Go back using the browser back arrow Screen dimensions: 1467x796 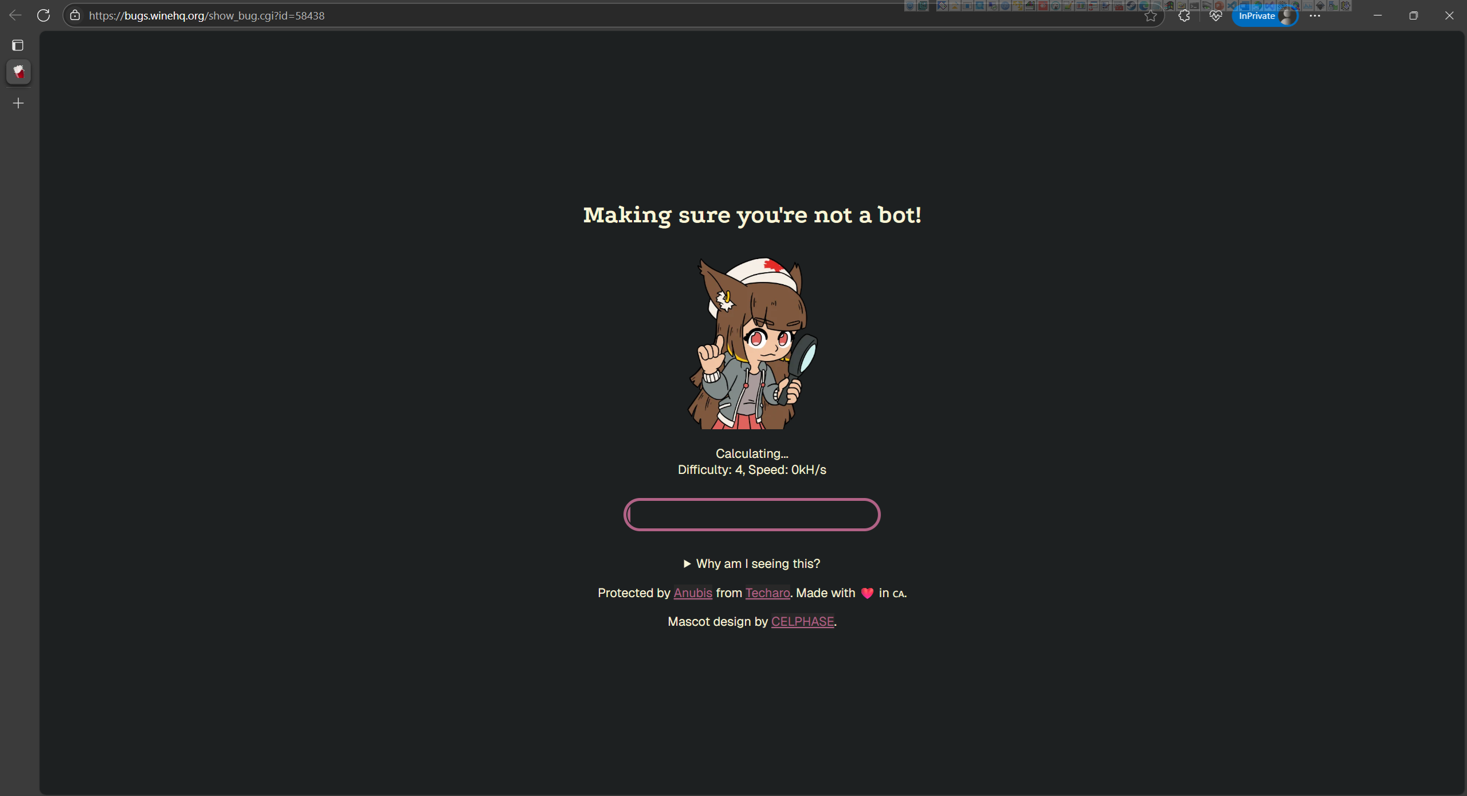point(15,15)
